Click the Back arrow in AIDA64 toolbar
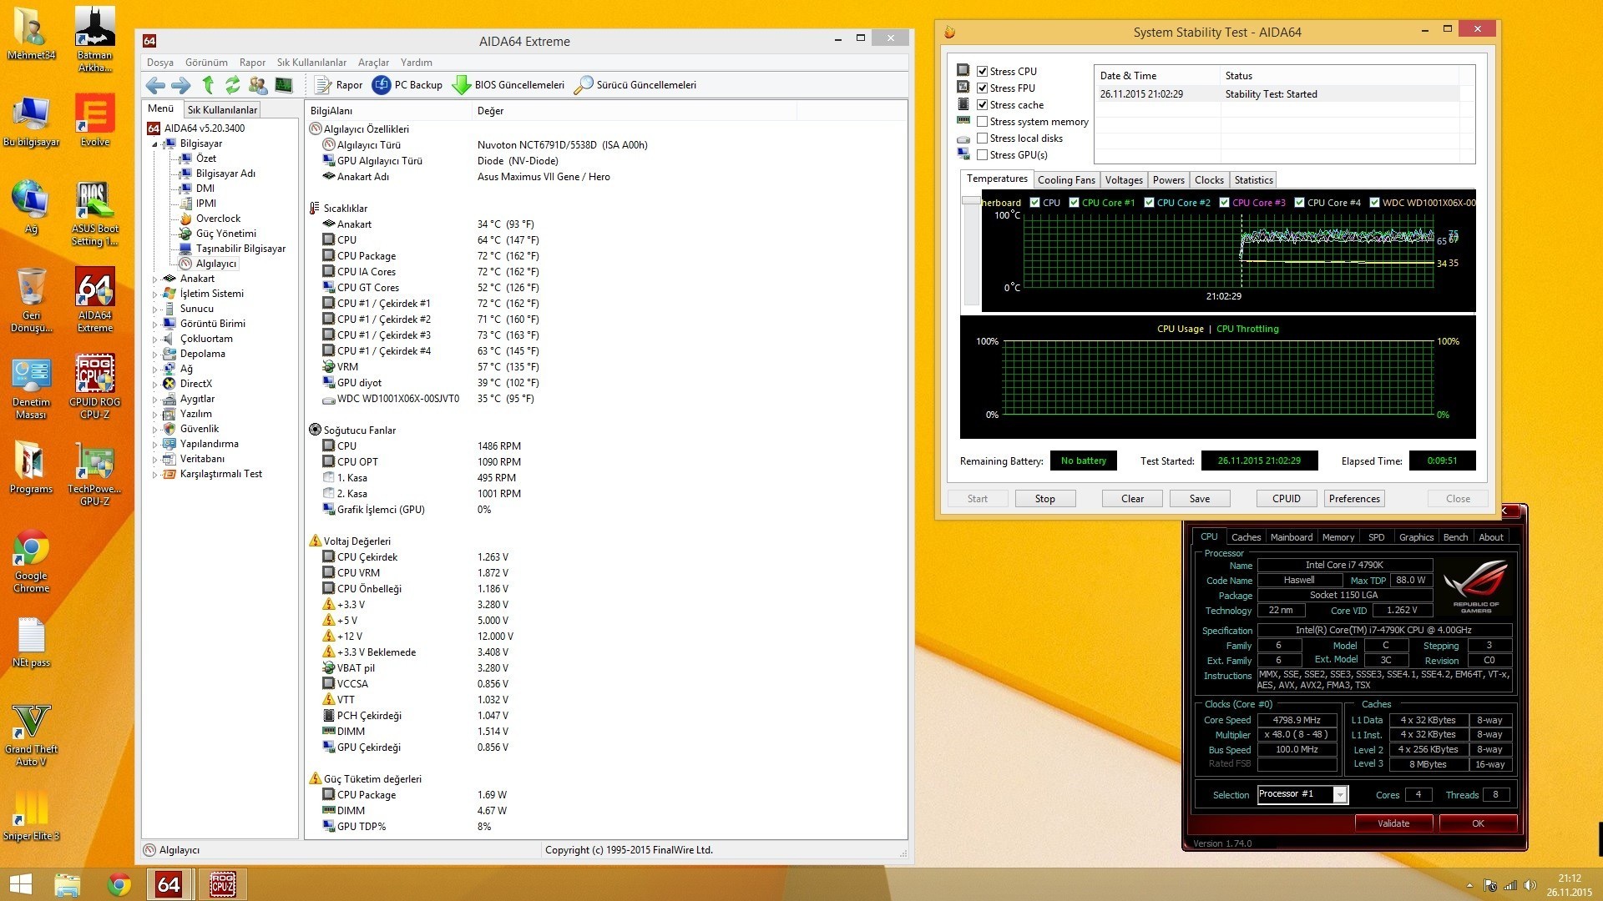 pos(154,85)
